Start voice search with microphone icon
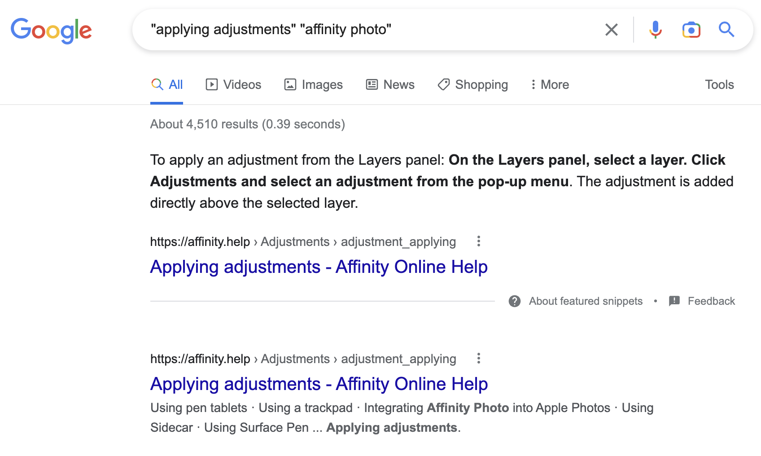Screen dimensions: 761x456 coord(655,30)
